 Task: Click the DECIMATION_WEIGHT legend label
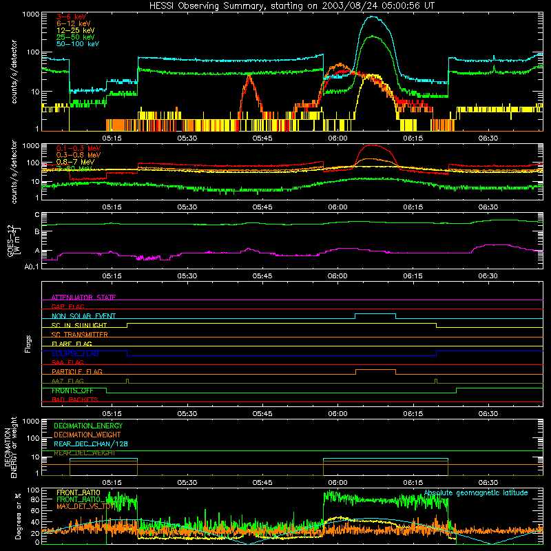(x=87, y=435)
